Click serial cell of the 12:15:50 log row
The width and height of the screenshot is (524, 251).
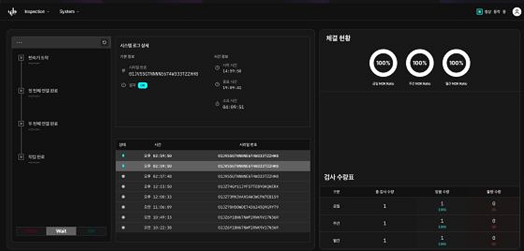[248, 186]
